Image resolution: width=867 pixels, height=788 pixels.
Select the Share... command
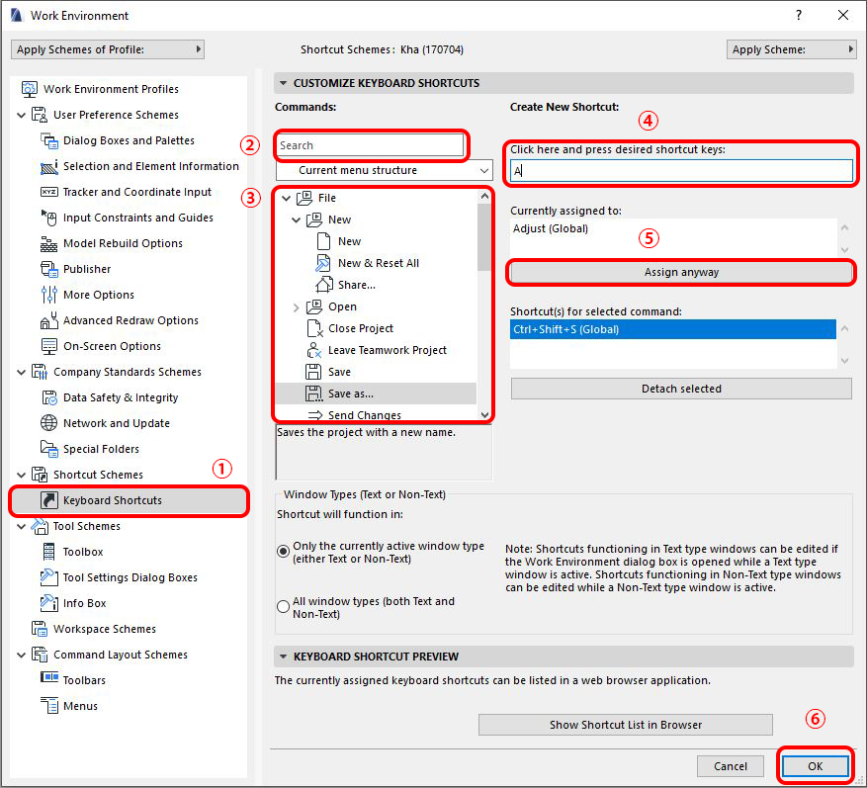357,285
